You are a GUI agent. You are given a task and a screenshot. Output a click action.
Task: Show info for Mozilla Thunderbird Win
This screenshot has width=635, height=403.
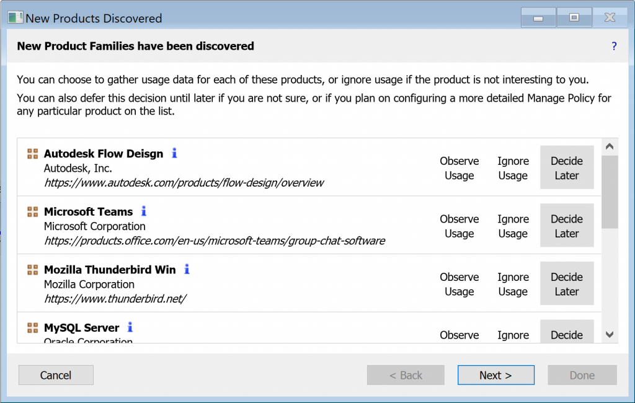(x=187, y=269)
